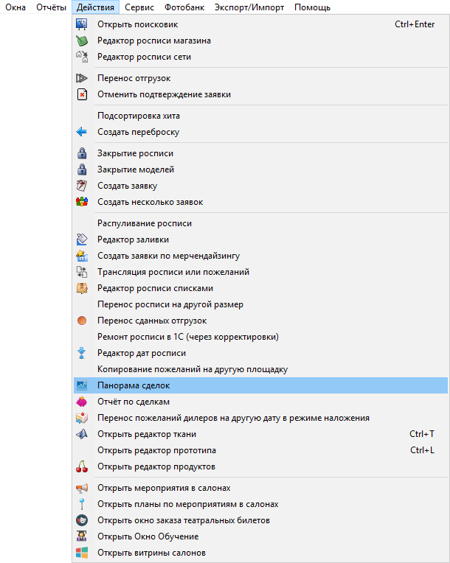Open the Отчёты menu
Screen dimensions: 450x563
51,7
